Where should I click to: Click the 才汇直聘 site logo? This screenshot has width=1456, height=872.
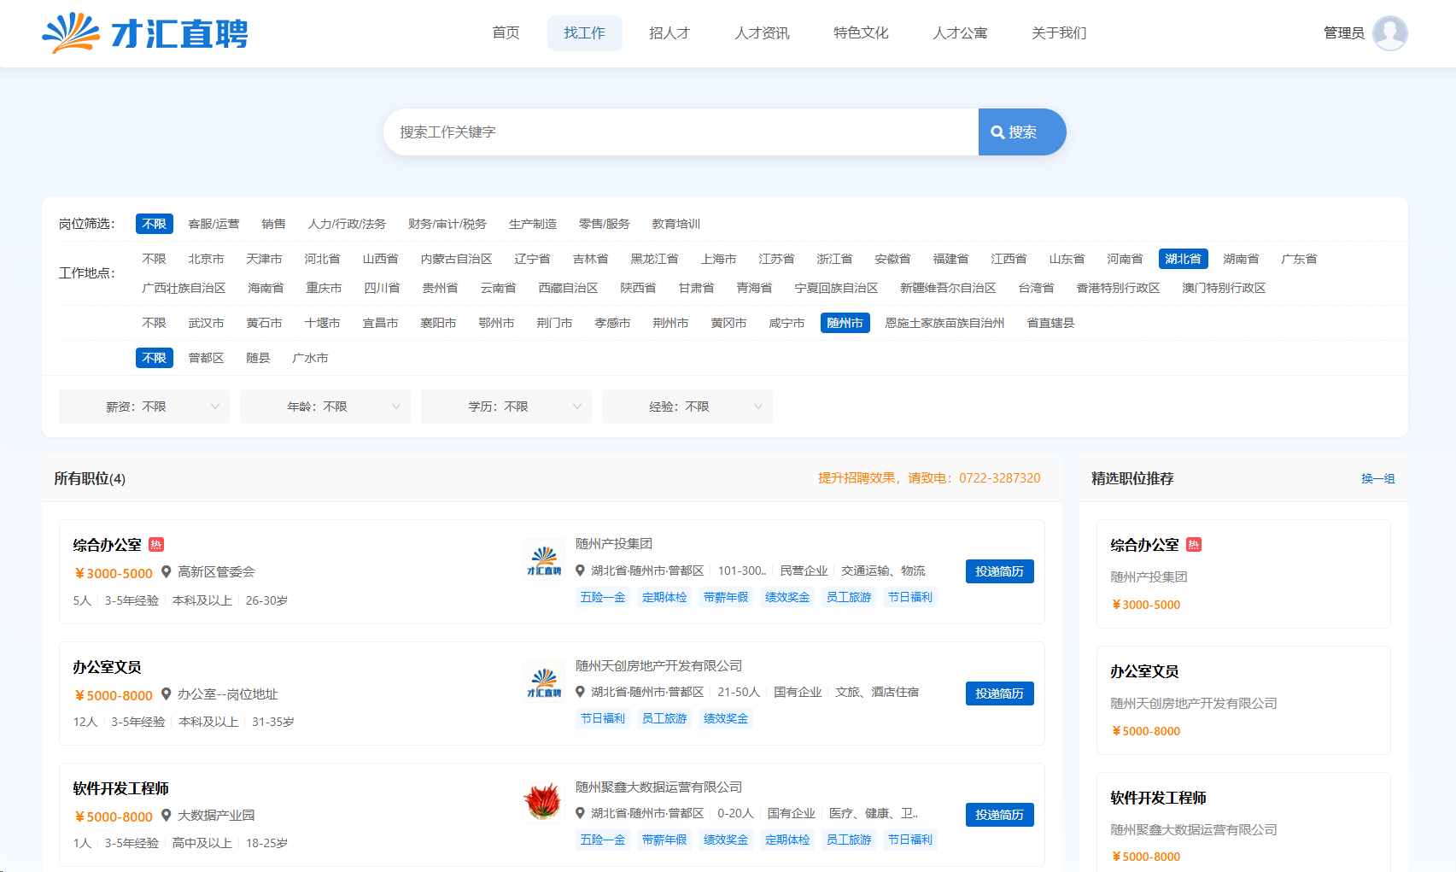[145, 33]
